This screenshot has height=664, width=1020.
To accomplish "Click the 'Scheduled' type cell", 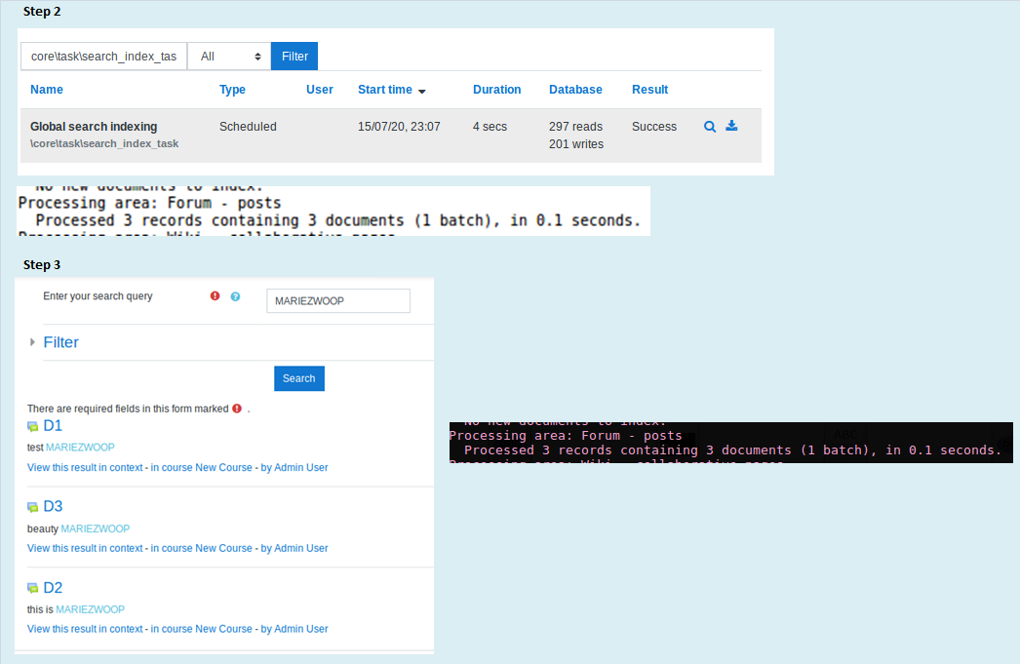I will point(248,127).
